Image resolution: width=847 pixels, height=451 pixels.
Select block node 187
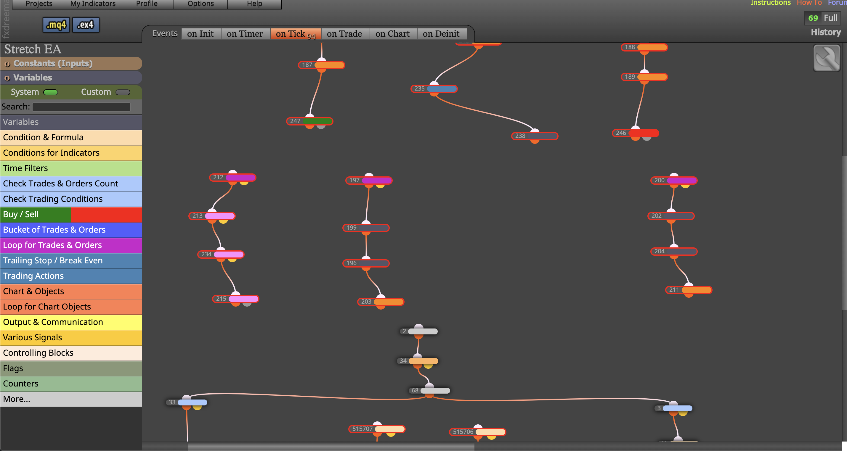pyautogui.click(x=322, y=65)
